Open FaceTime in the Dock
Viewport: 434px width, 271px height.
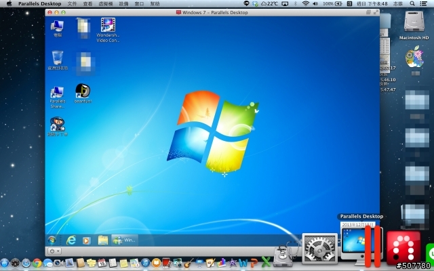click(58, 263)
